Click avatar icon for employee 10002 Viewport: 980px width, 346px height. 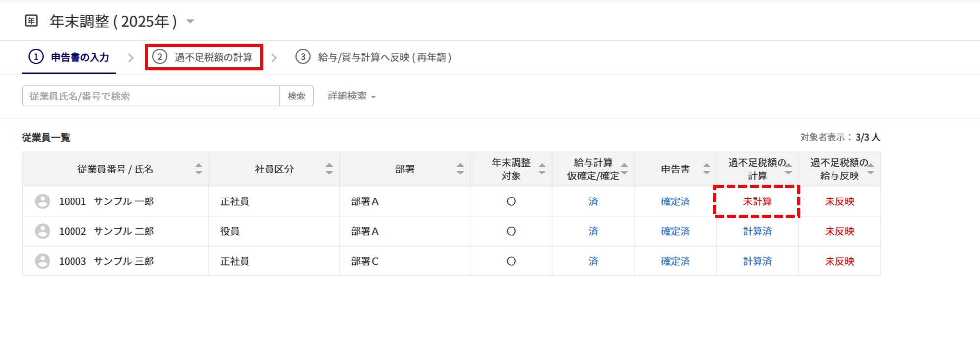tap(43, 231)
